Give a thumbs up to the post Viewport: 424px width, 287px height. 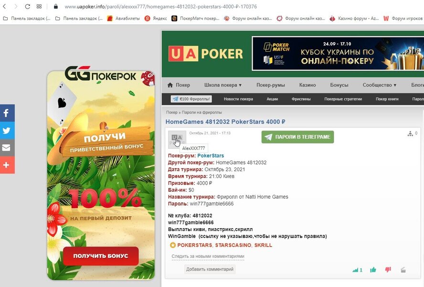pyautogui.click(x=373, y=270)
